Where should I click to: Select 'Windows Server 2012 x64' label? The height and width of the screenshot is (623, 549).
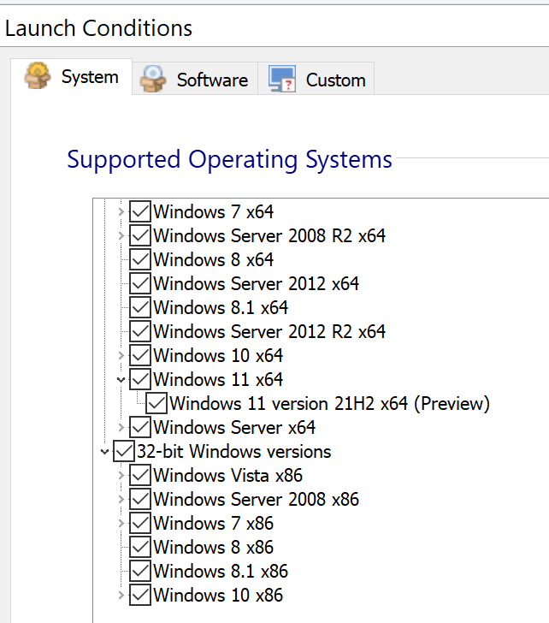pos(257,284)
